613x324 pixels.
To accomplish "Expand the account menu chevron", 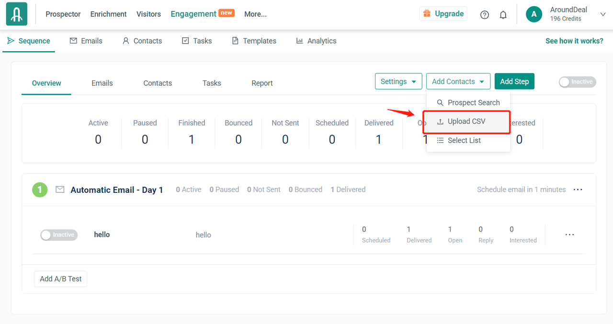I will [x=603, y=14].
